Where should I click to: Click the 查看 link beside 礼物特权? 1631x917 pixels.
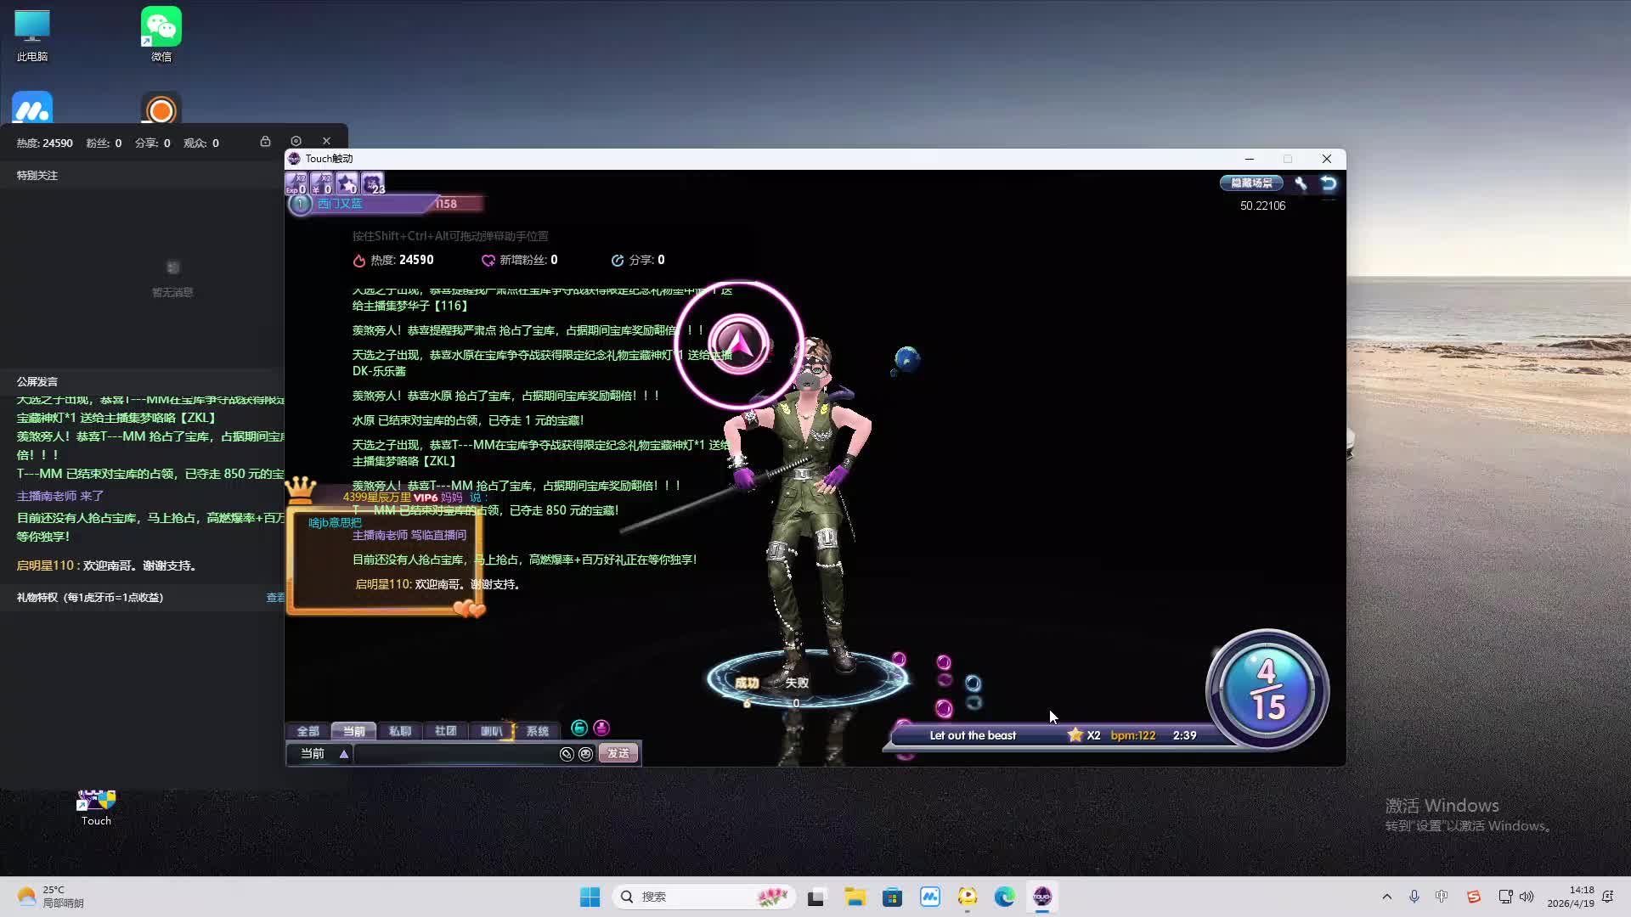275,598
